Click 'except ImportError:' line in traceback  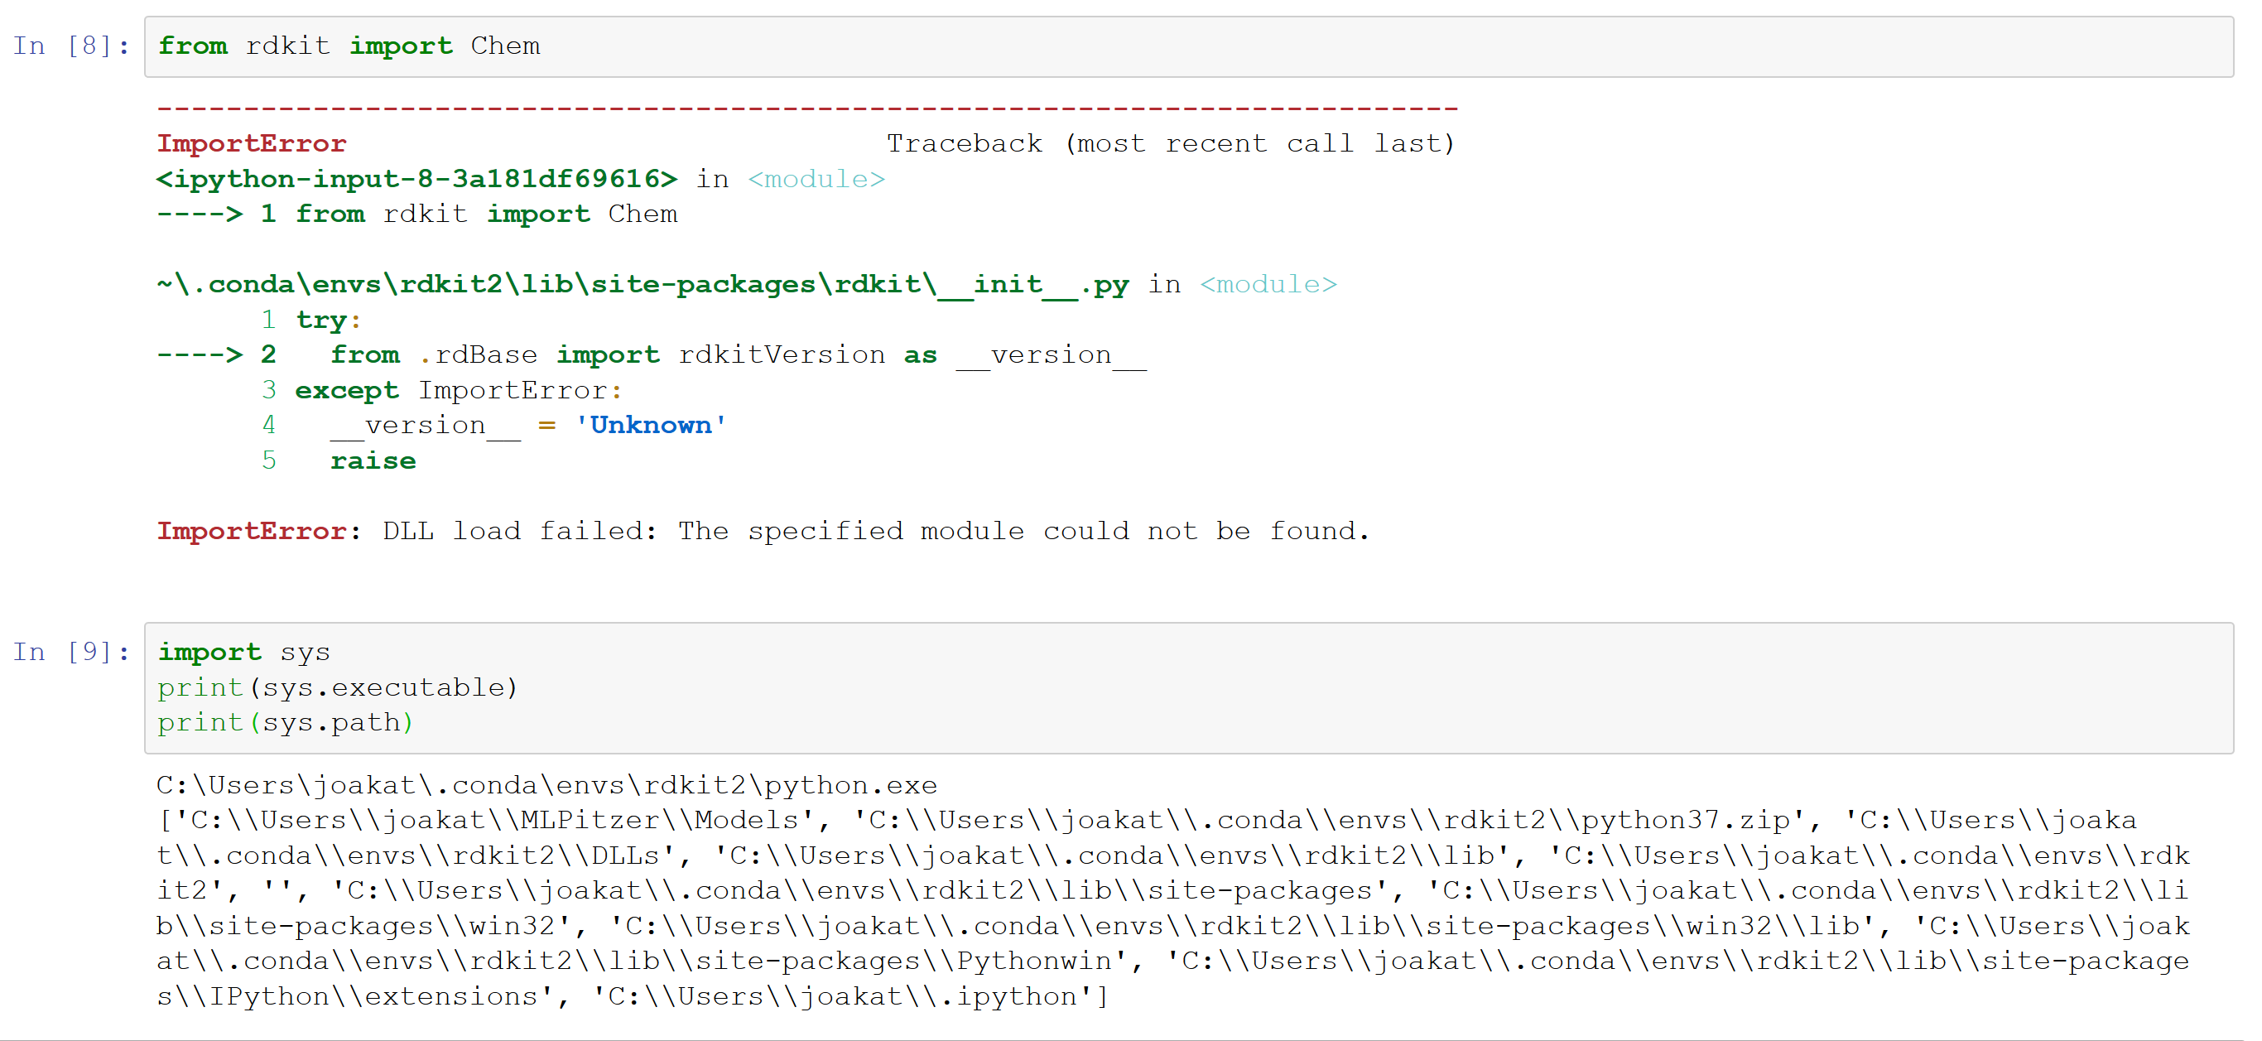(x=459, y=390)
